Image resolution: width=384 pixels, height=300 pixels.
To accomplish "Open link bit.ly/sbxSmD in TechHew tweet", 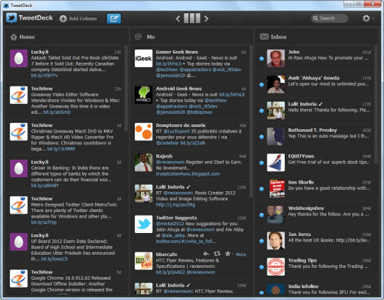I will point(57,112).
